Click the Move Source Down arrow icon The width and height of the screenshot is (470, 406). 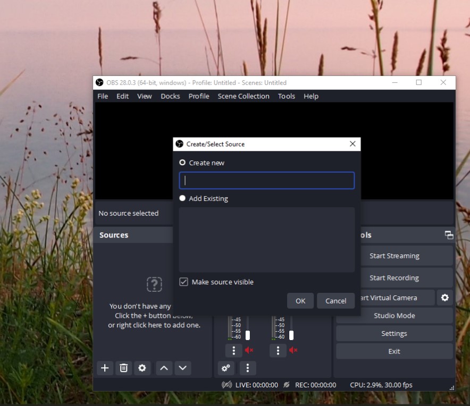pos(181,368)
